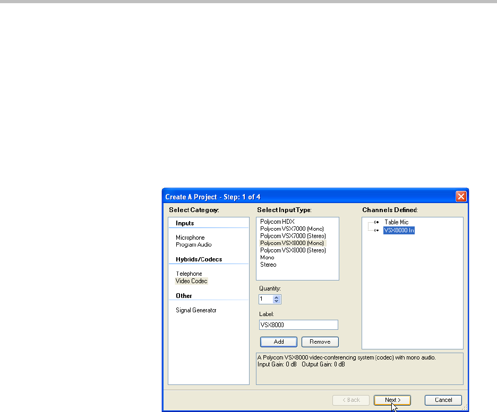Click inside the Label text field

click(x=298, y=325)
